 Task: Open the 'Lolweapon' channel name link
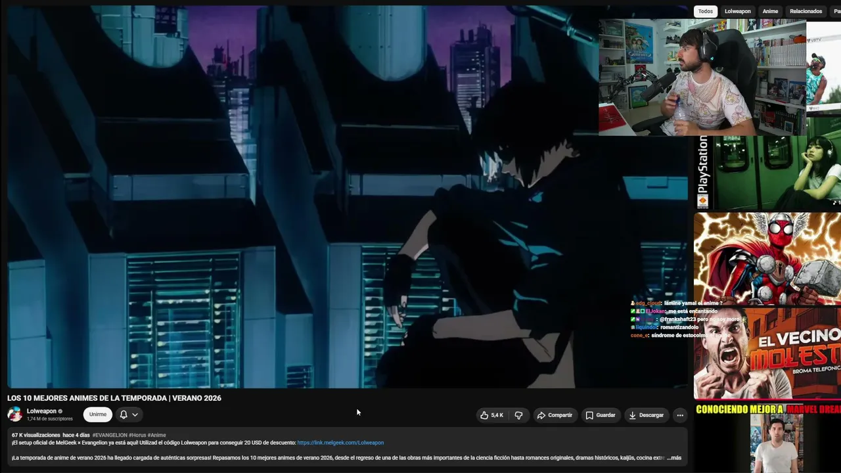(41, 411)
